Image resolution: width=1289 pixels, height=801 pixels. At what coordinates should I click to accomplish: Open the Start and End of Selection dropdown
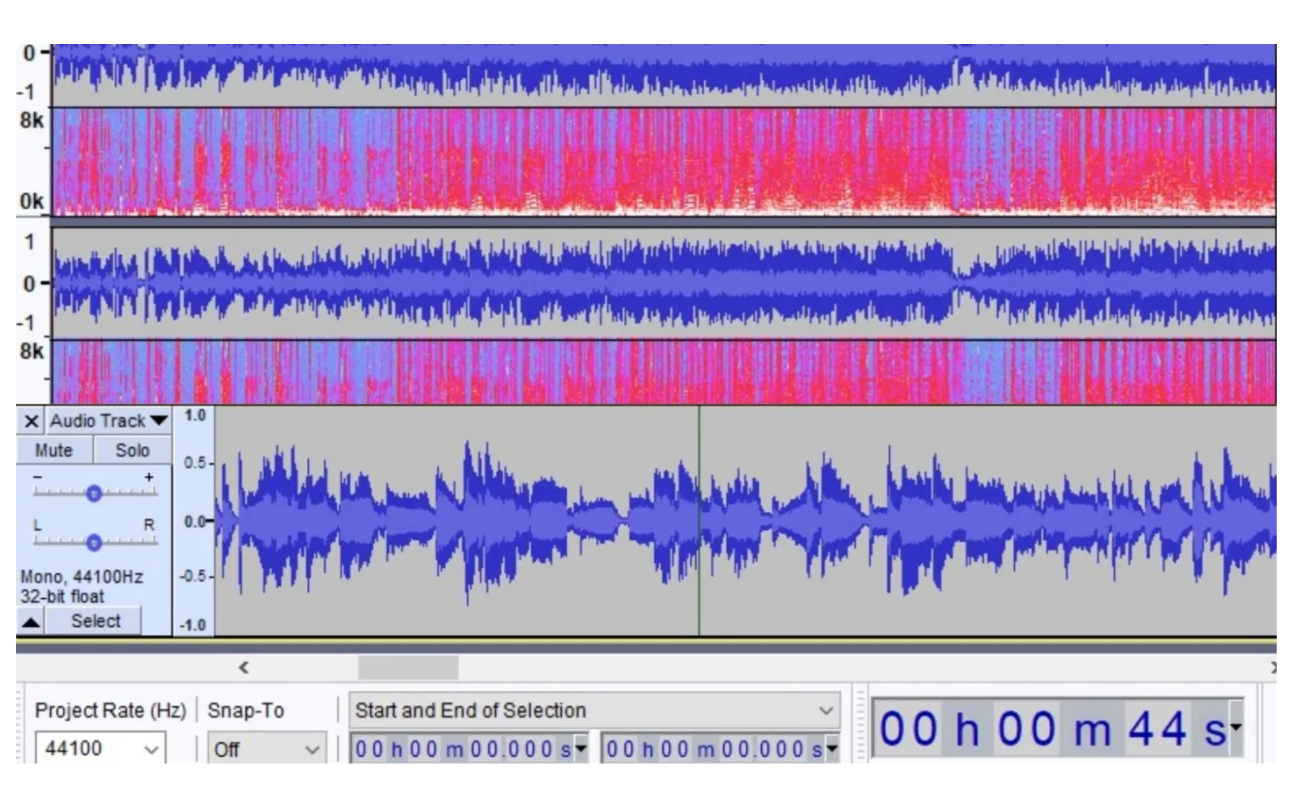pyautogui.click(x=825, y=710)
